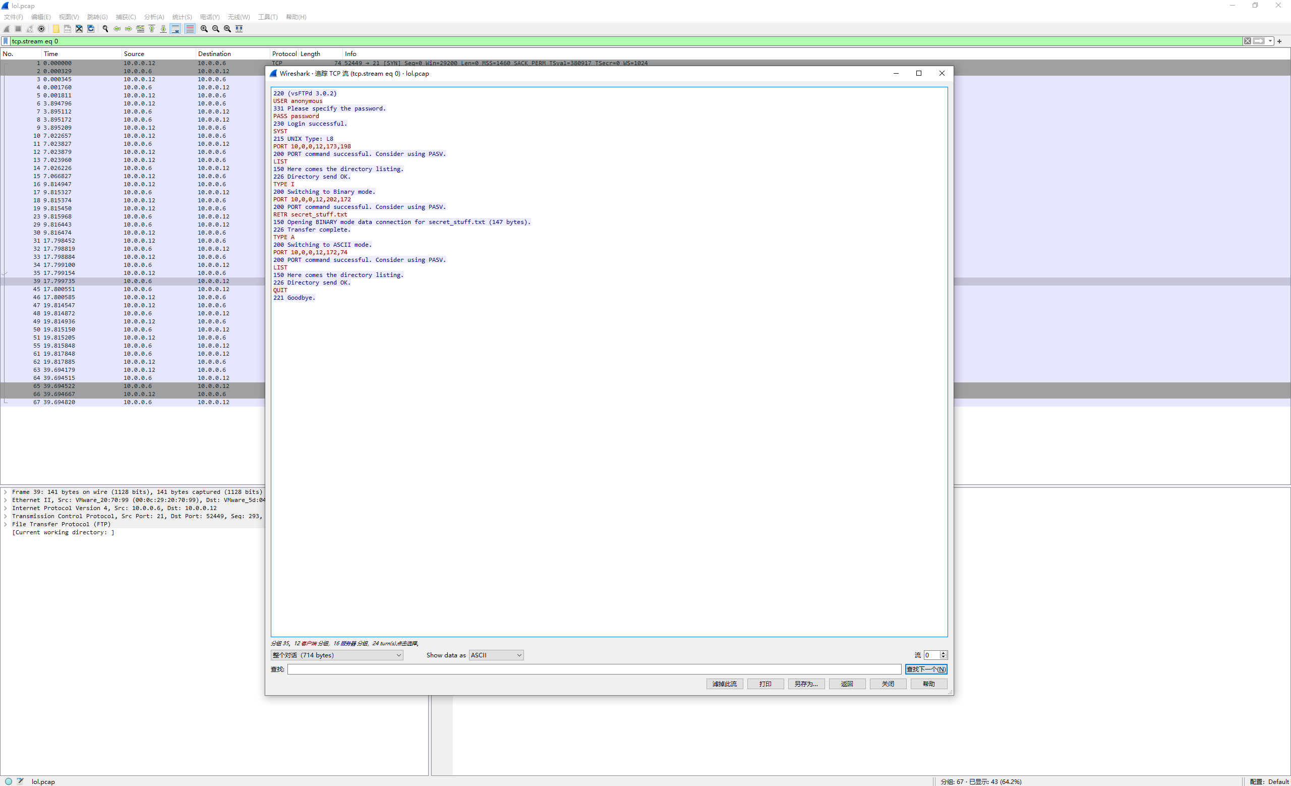Select packet row number 67
Viewport: 1291px width, 786px height.
(x=133, y=403)
